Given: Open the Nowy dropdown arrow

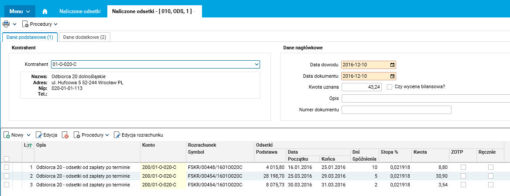Looking at the screenshot, I should click(x=28, y=135).
